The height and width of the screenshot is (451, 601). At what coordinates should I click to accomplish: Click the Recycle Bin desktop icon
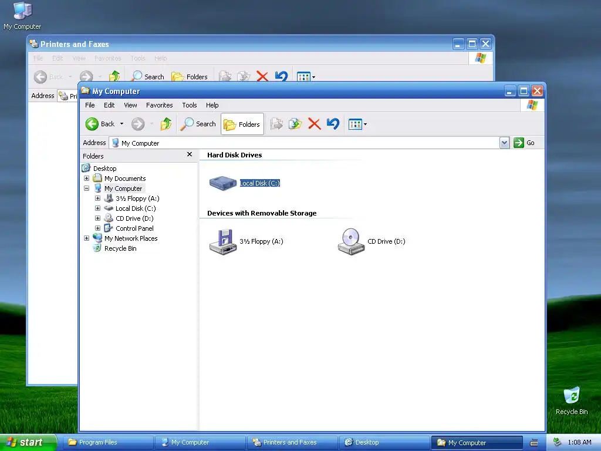click(x=572, y=401)
